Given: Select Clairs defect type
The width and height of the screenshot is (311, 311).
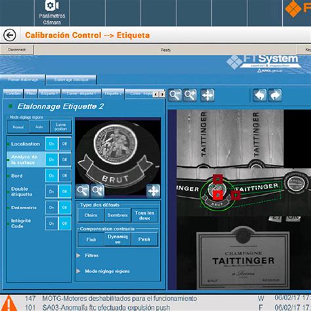Looking at the screenshot, I should click(x=91, y=215).
